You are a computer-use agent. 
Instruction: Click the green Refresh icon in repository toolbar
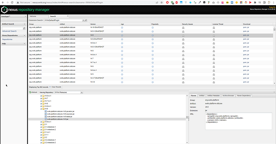pyautogui.click(x=30, y=92)
